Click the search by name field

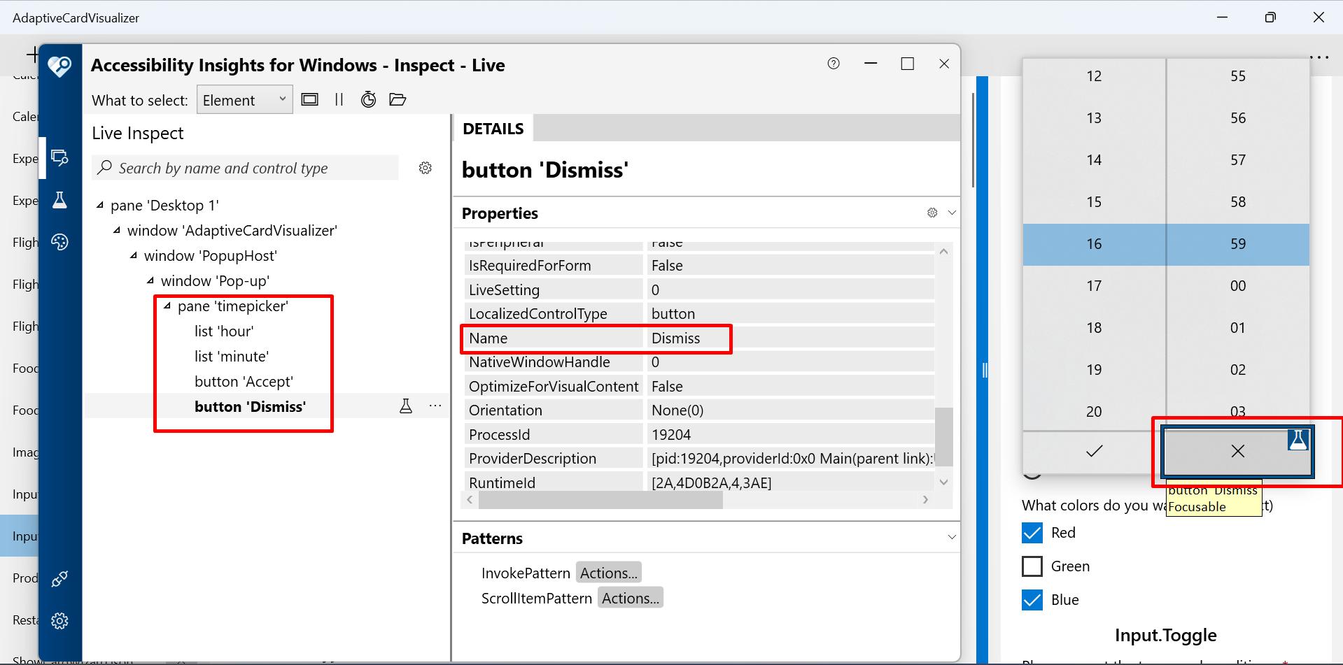[245, 168]
